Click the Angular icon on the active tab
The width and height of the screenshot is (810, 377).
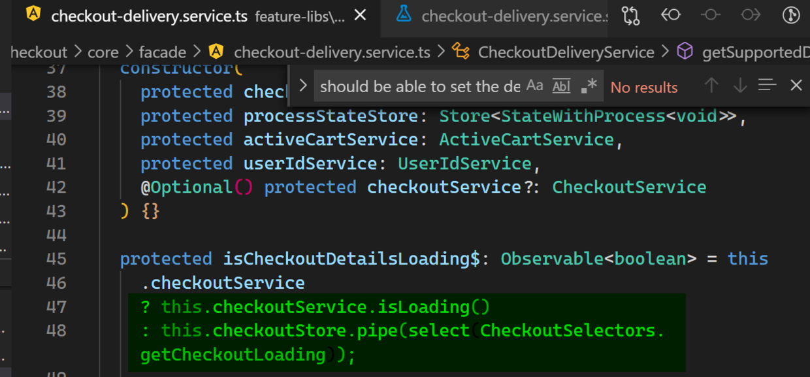tap(33, 14)
